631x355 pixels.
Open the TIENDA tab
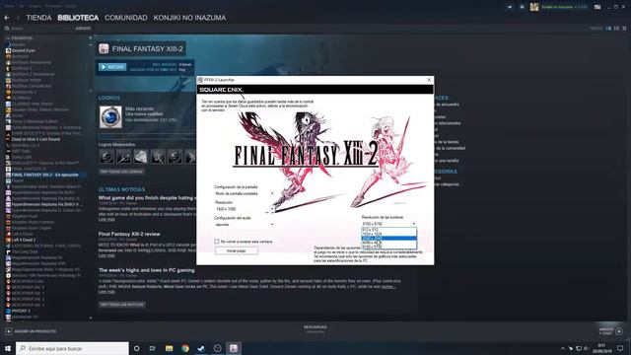click(x=38, y=18)
